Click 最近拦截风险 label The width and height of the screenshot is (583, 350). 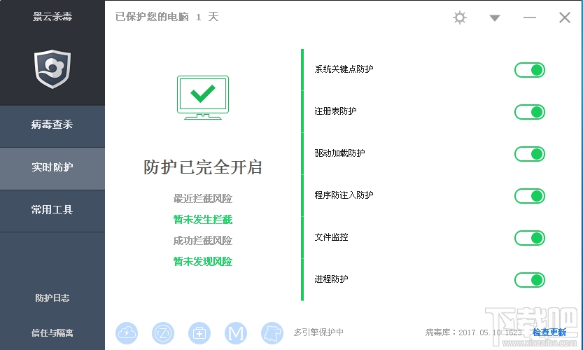(203, 199)
